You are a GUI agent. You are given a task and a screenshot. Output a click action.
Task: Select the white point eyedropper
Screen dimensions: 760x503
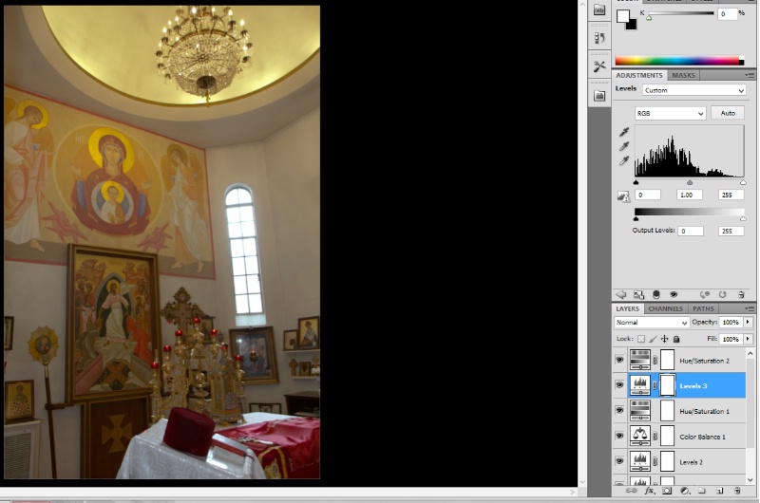[x=624, y=160]
